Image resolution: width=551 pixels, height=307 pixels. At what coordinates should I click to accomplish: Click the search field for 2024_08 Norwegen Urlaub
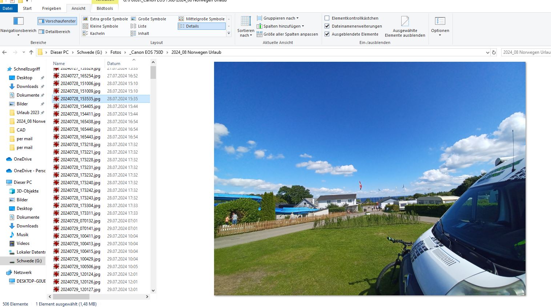pyautogui.click(x=526, y=52)
